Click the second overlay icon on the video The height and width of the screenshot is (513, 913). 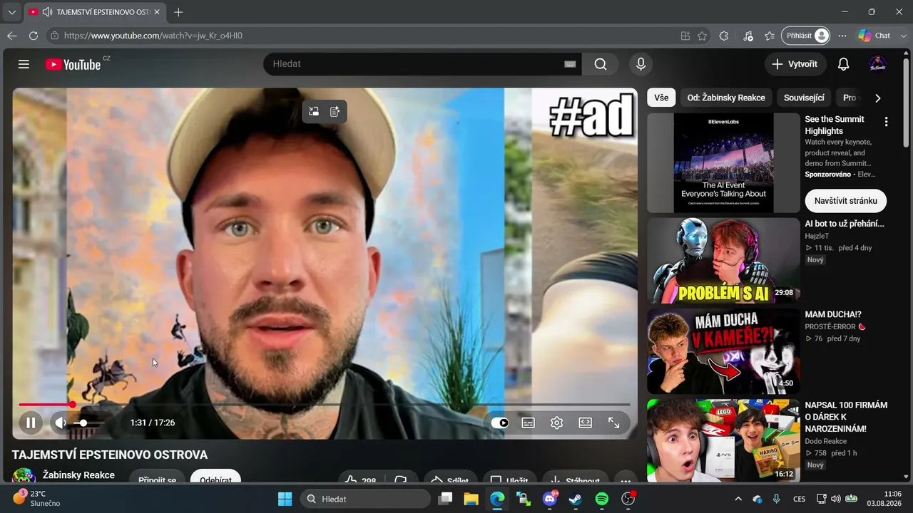[x=335, y=111]
